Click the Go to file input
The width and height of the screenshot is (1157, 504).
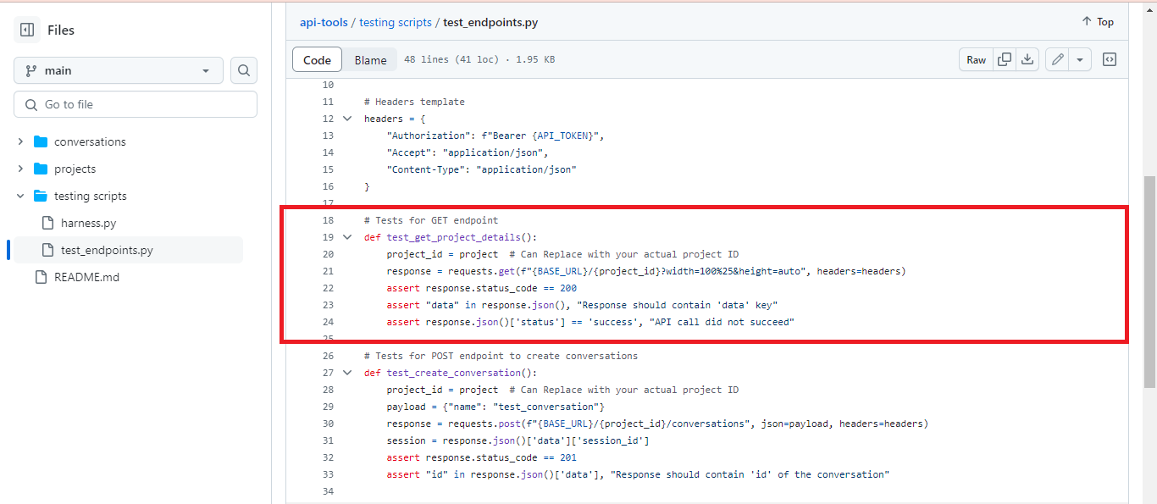pos(135,103)
